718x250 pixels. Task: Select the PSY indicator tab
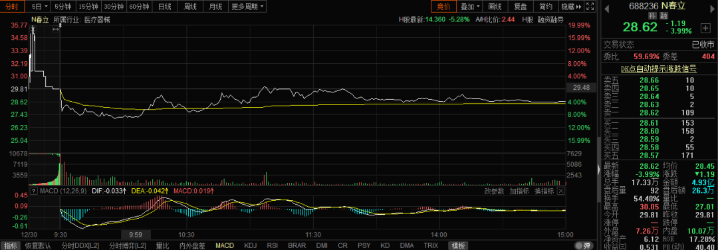coord(364,245)
